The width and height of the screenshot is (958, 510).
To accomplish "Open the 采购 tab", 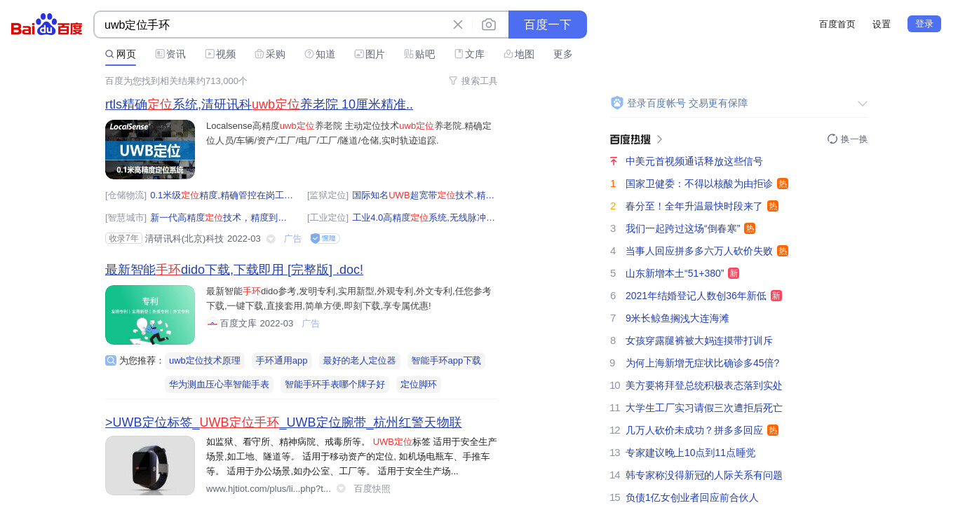I will click(270, 54).
